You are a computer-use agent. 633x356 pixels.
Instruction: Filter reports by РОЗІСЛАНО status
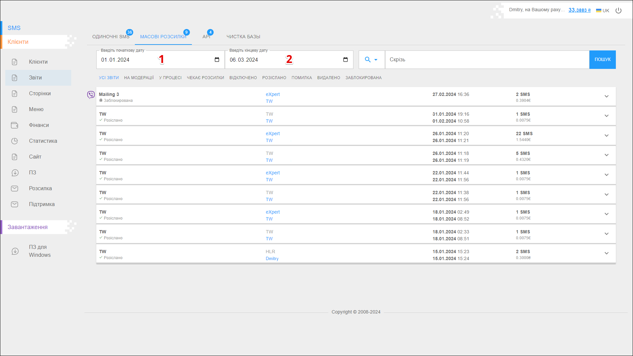[x=274, y=78]
